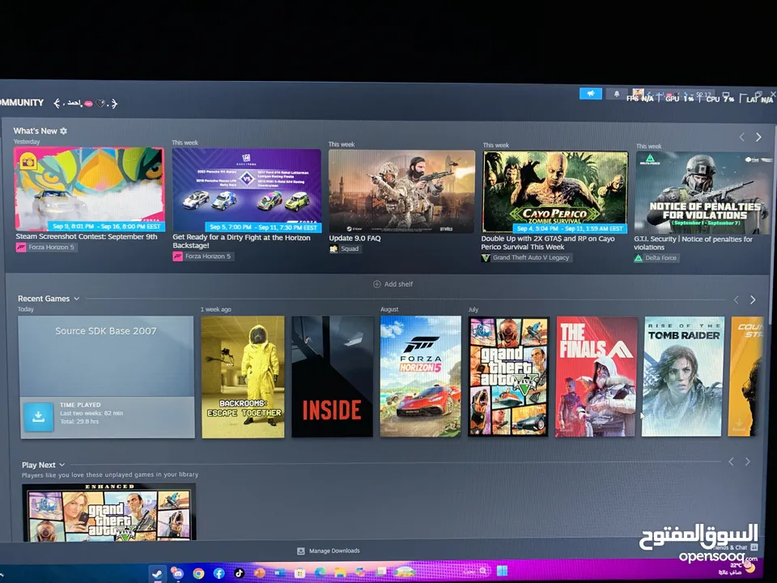Click Manage Downloads at the bottom

pyautogui.click(x=329, y=551)
